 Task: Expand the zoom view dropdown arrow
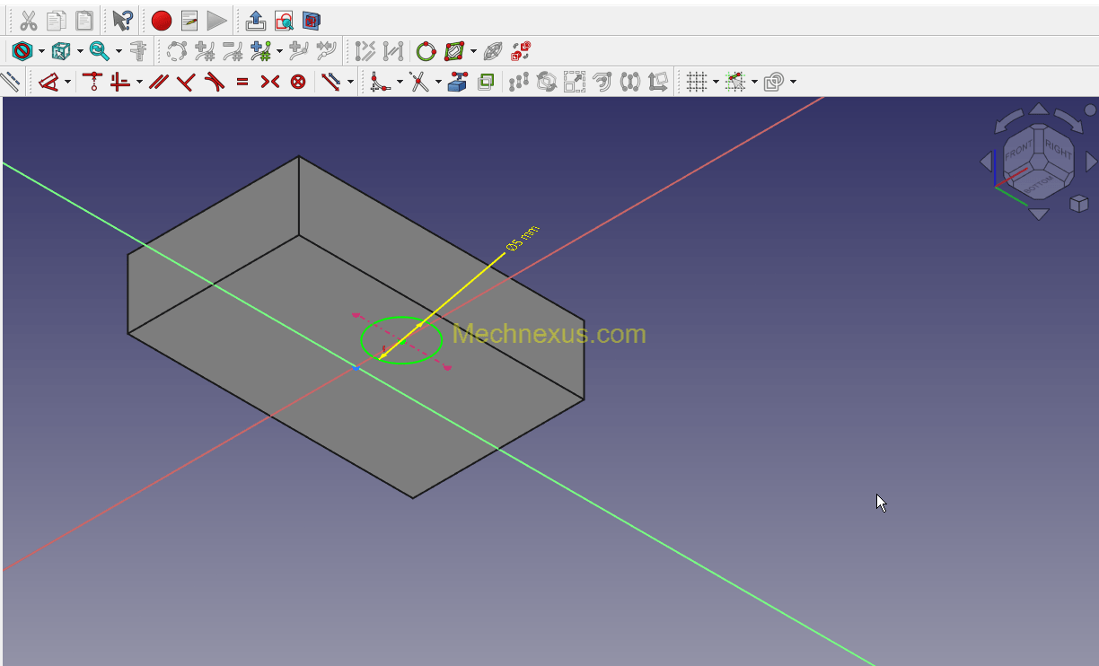119,51
